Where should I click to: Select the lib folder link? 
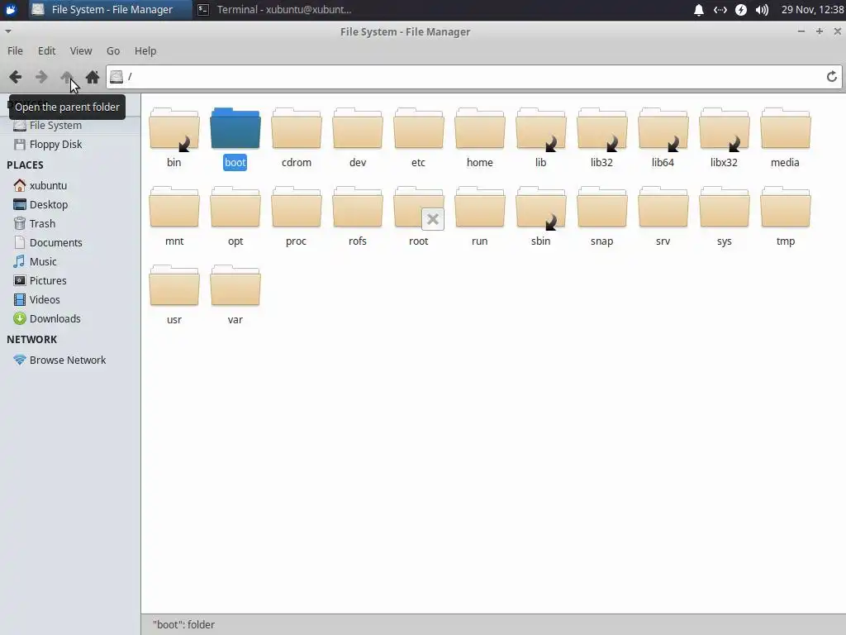[540, 128]
